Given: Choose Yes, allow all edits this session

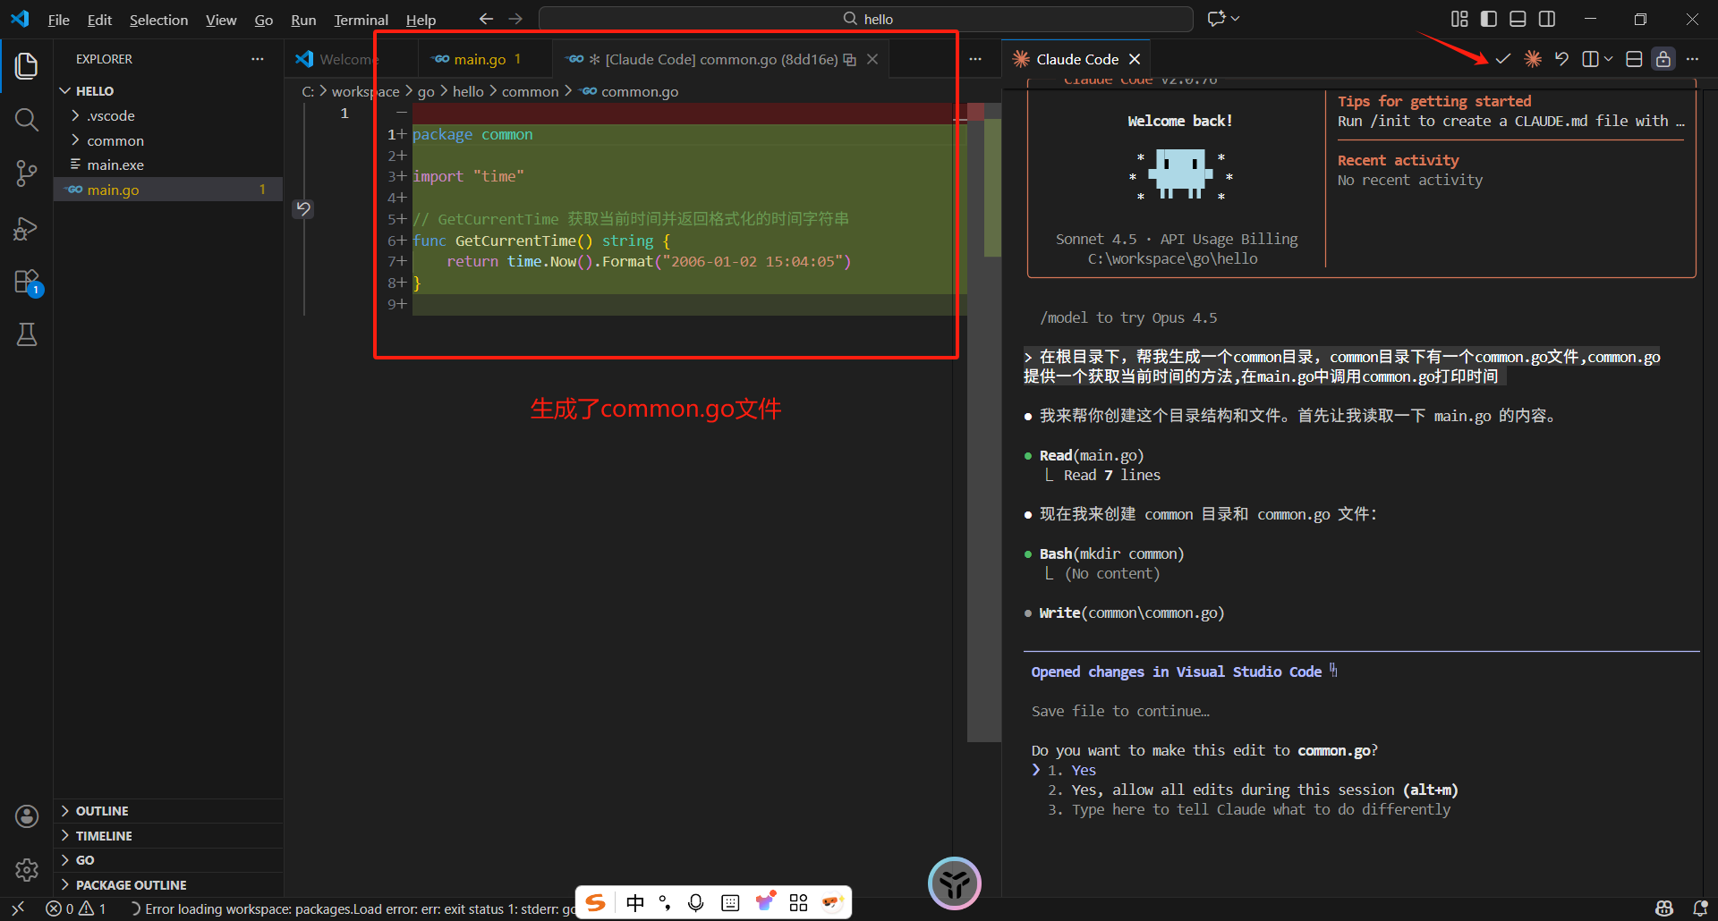Looking at the screenshot, I should (x=1253, y=790).
